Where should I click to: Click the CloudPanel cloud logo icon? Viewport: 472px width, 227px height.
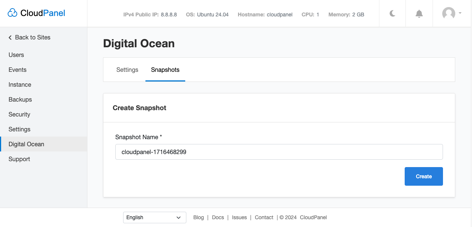13,13
